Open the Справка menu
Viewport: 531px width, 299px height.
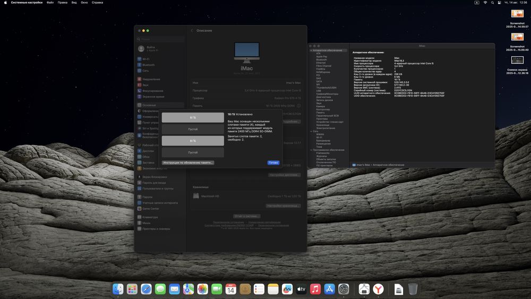(98, 2)
